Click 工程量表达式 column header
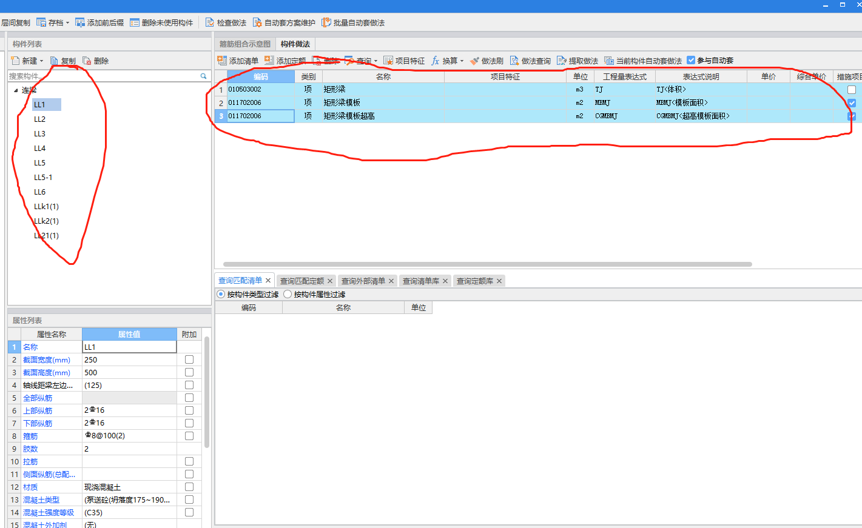The width and height of the screenshot is (862, 528). click(625, 77)
